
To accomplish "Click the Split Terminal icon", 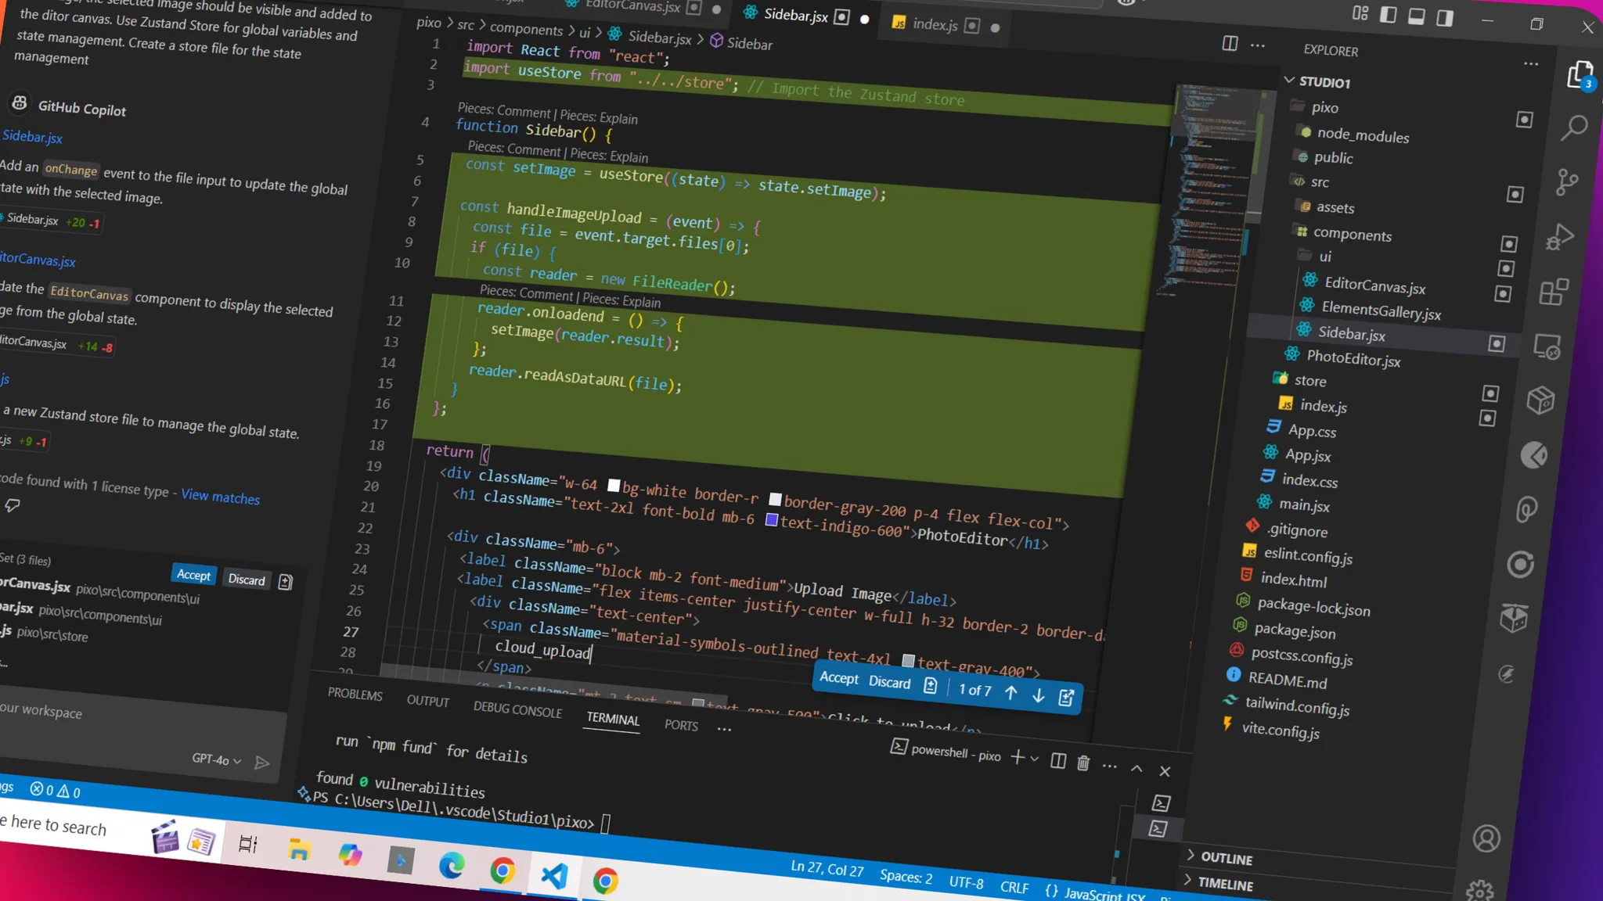I will pyautogui.click(x=1058, y=761).
